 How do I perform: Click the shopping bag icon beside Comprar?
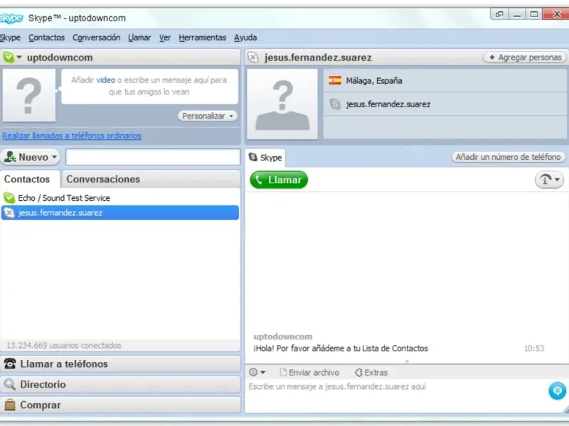coord(10,405)
